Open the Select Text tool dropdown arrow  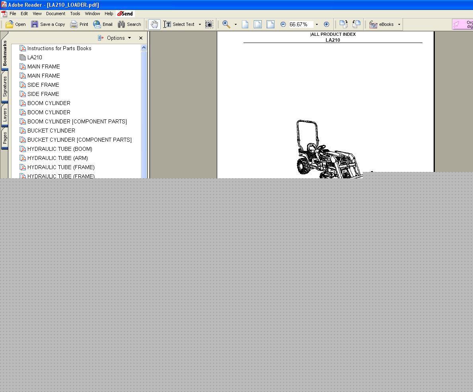tap(200, 24)
